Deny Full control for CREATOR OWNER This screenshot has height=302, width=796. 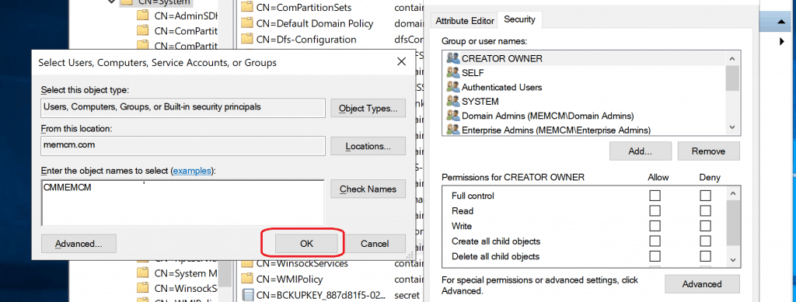pyautogui.click(x=706, y=196)
